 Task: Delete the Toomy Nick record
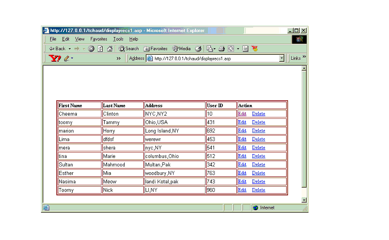[259, 190]
